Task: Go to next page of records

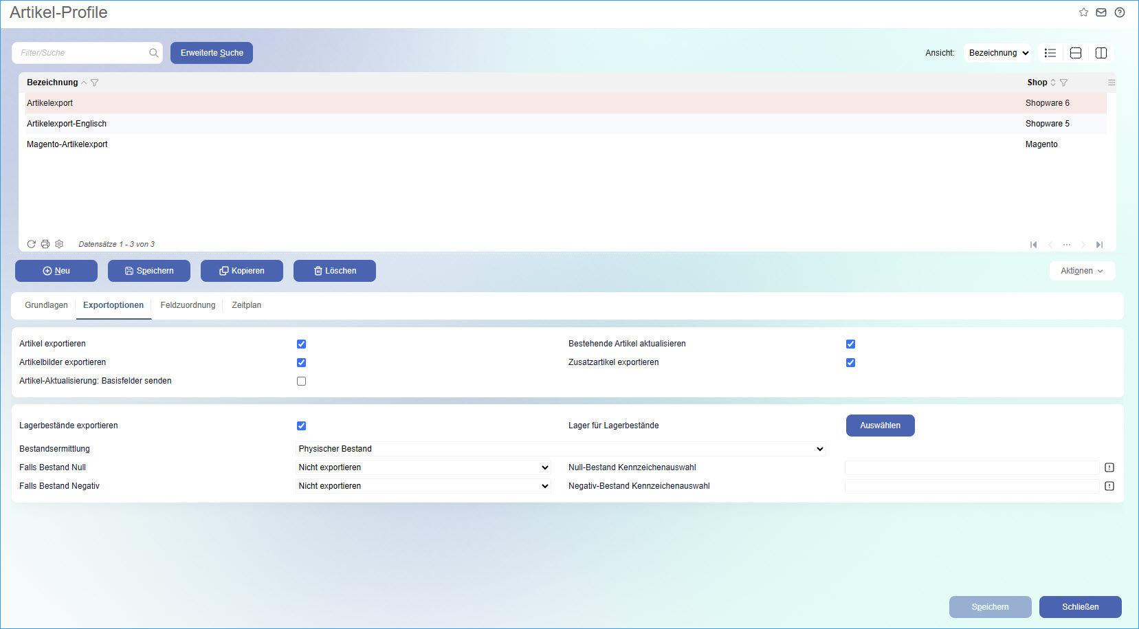Action: (1083, 245)
